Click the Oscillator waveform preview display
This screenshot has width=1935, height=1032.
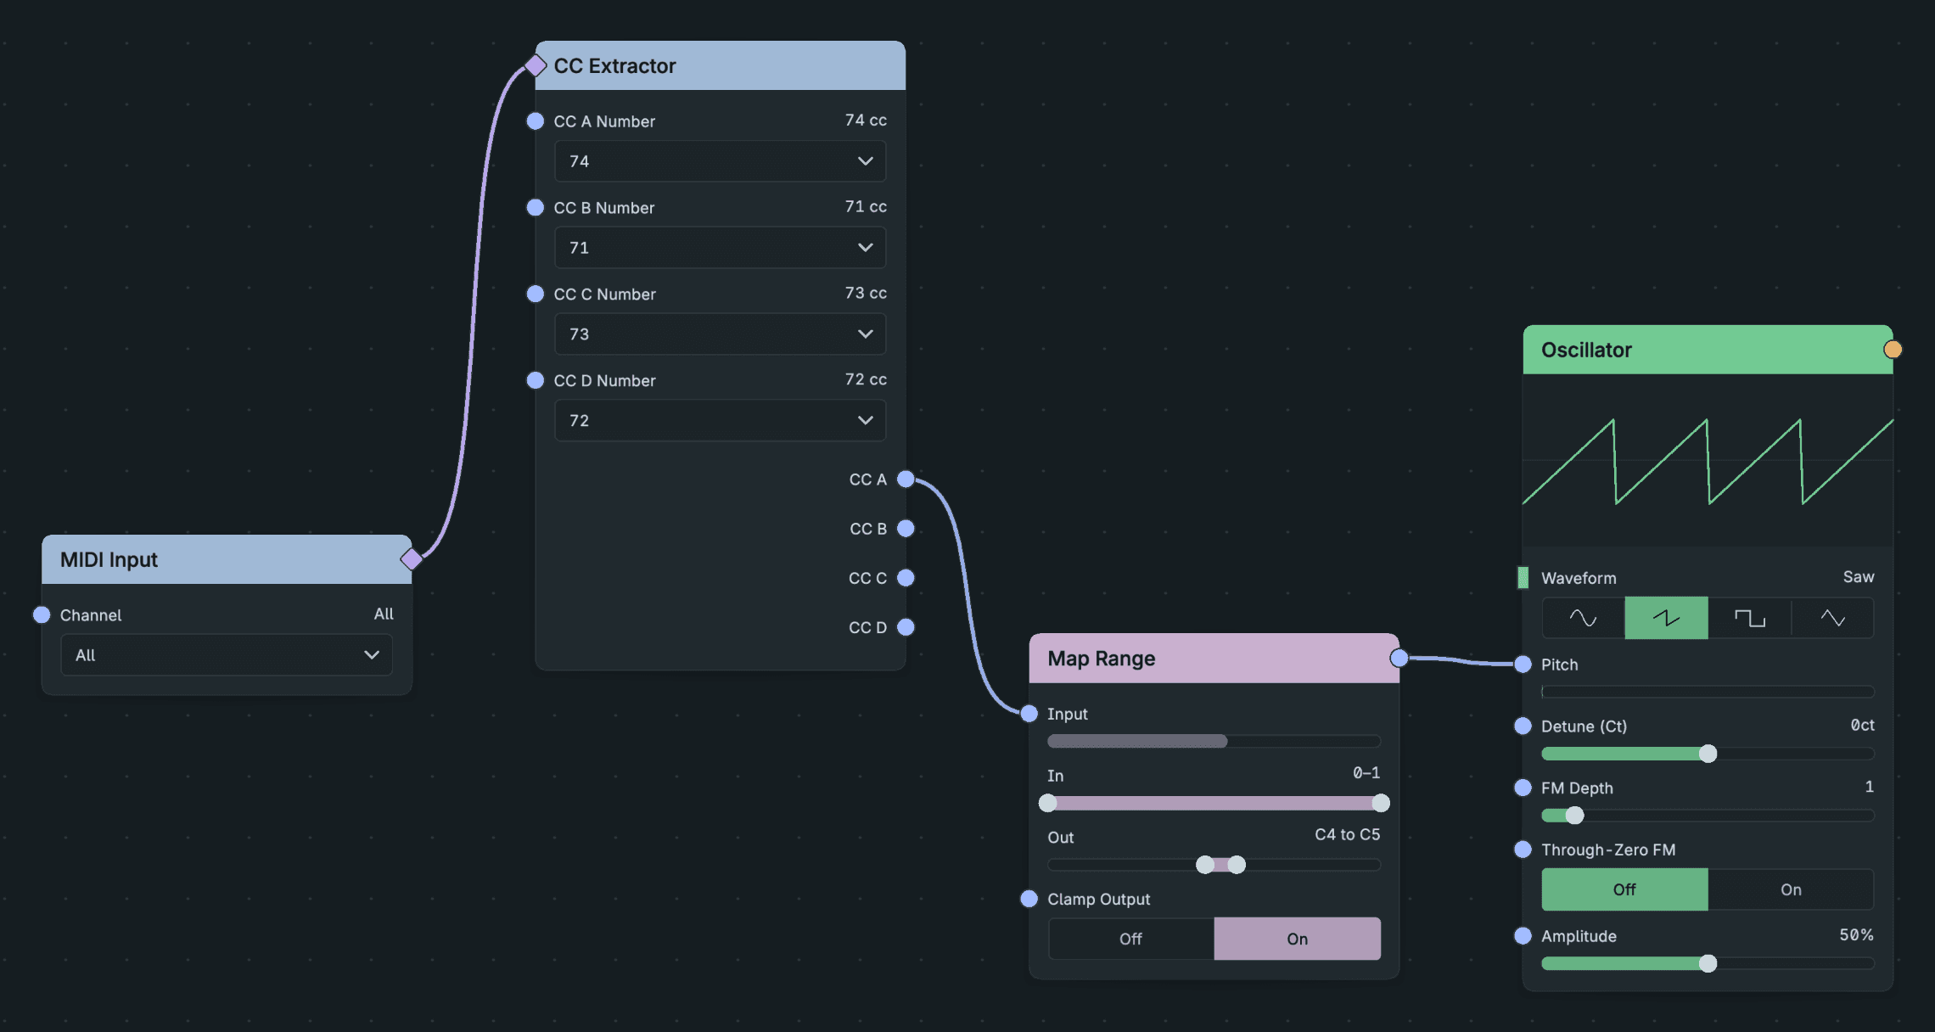coord(1708,460)
